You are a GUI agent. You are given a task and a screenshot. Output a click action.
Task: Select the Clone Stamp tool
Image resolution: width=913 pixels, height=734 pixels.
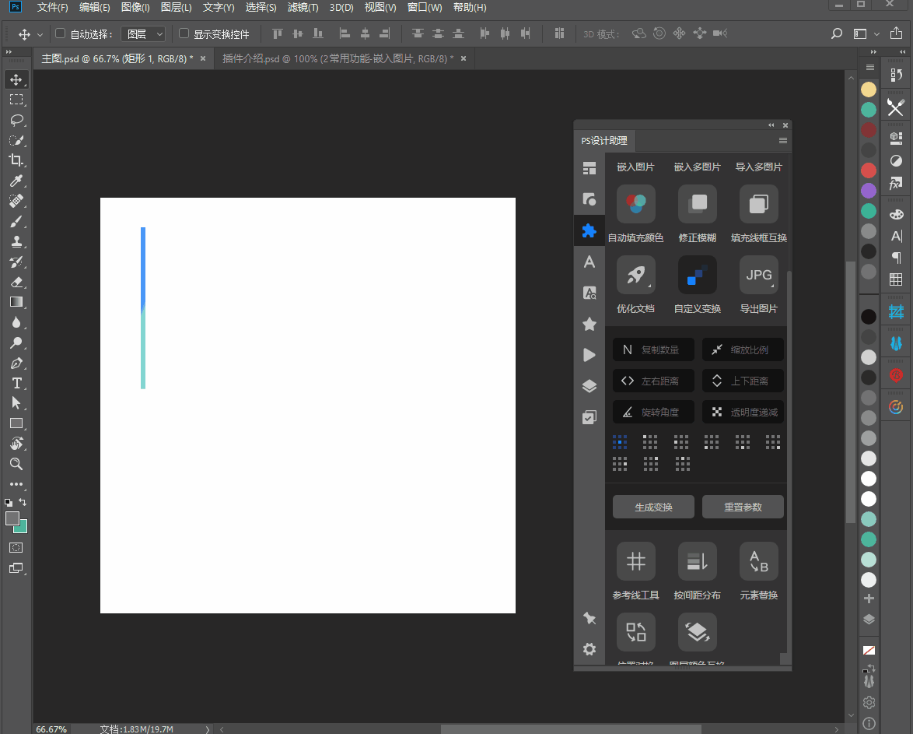click(x=16, y=241)
